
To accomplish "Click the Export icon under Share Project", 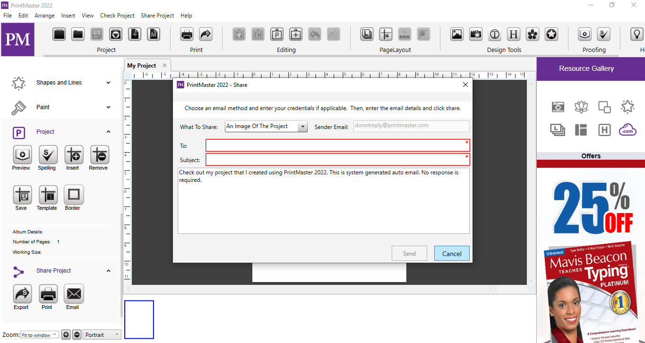I will point(22,294).
